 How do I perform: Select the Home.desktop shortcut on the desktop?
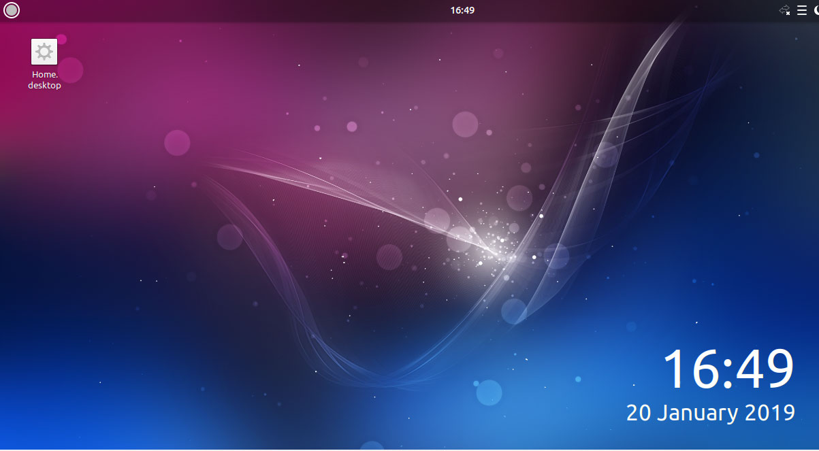(x=44, y=61)
